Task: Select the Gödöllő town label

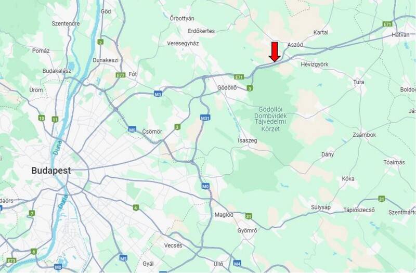Action: (227, 87)
